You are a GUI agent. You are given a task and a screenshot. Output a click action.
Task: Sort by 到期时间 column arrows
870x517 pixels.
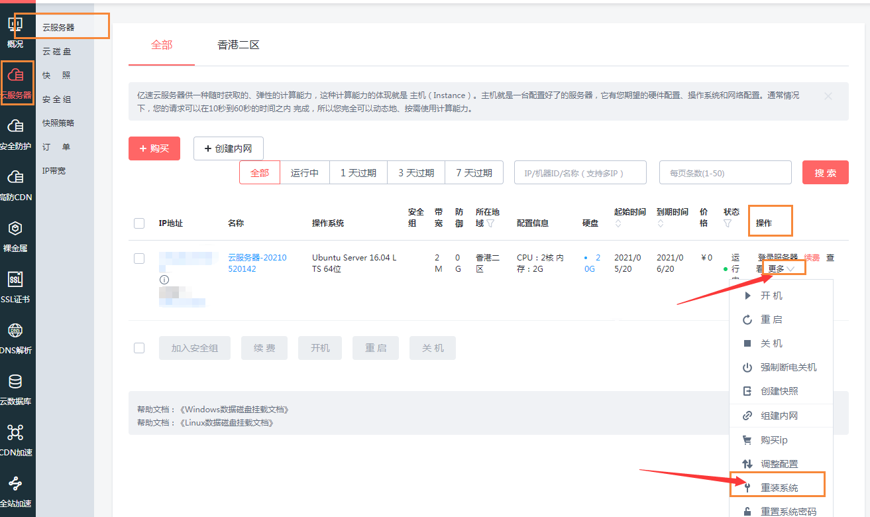660,224
